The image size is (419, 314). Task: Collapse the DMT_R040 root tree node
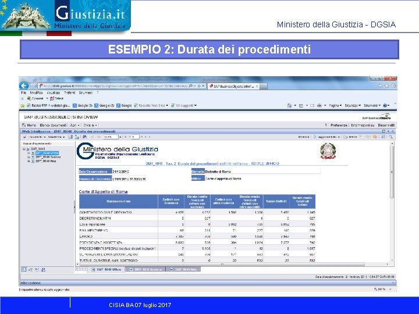pos(24,149)
